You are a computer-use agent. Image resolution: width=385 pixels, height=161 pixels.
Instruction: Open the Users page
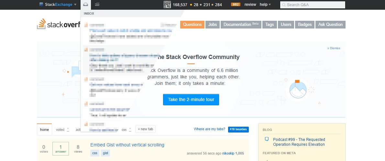click(x=286, y=25)
